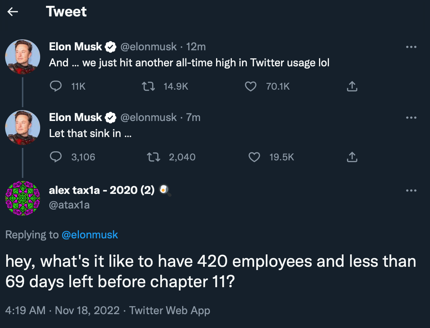Click the Twitter Web App source label

[170, 311]
